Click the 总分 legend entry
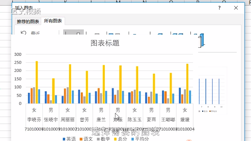The height and width of the screenshot is (141, 251). coord(120,139)
